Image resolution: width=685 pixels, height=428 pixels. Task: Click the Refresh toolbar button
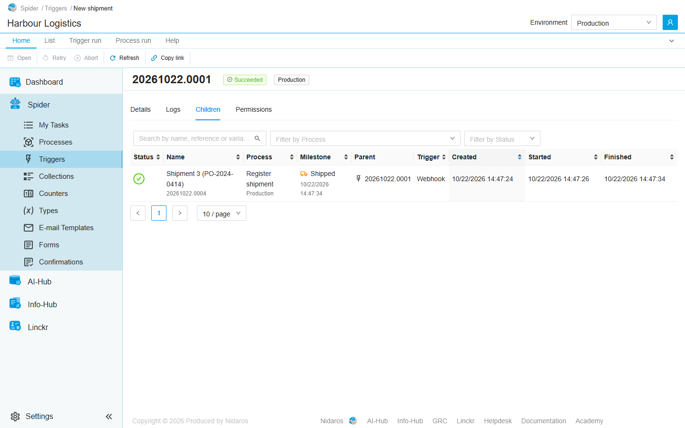point(125,58)
